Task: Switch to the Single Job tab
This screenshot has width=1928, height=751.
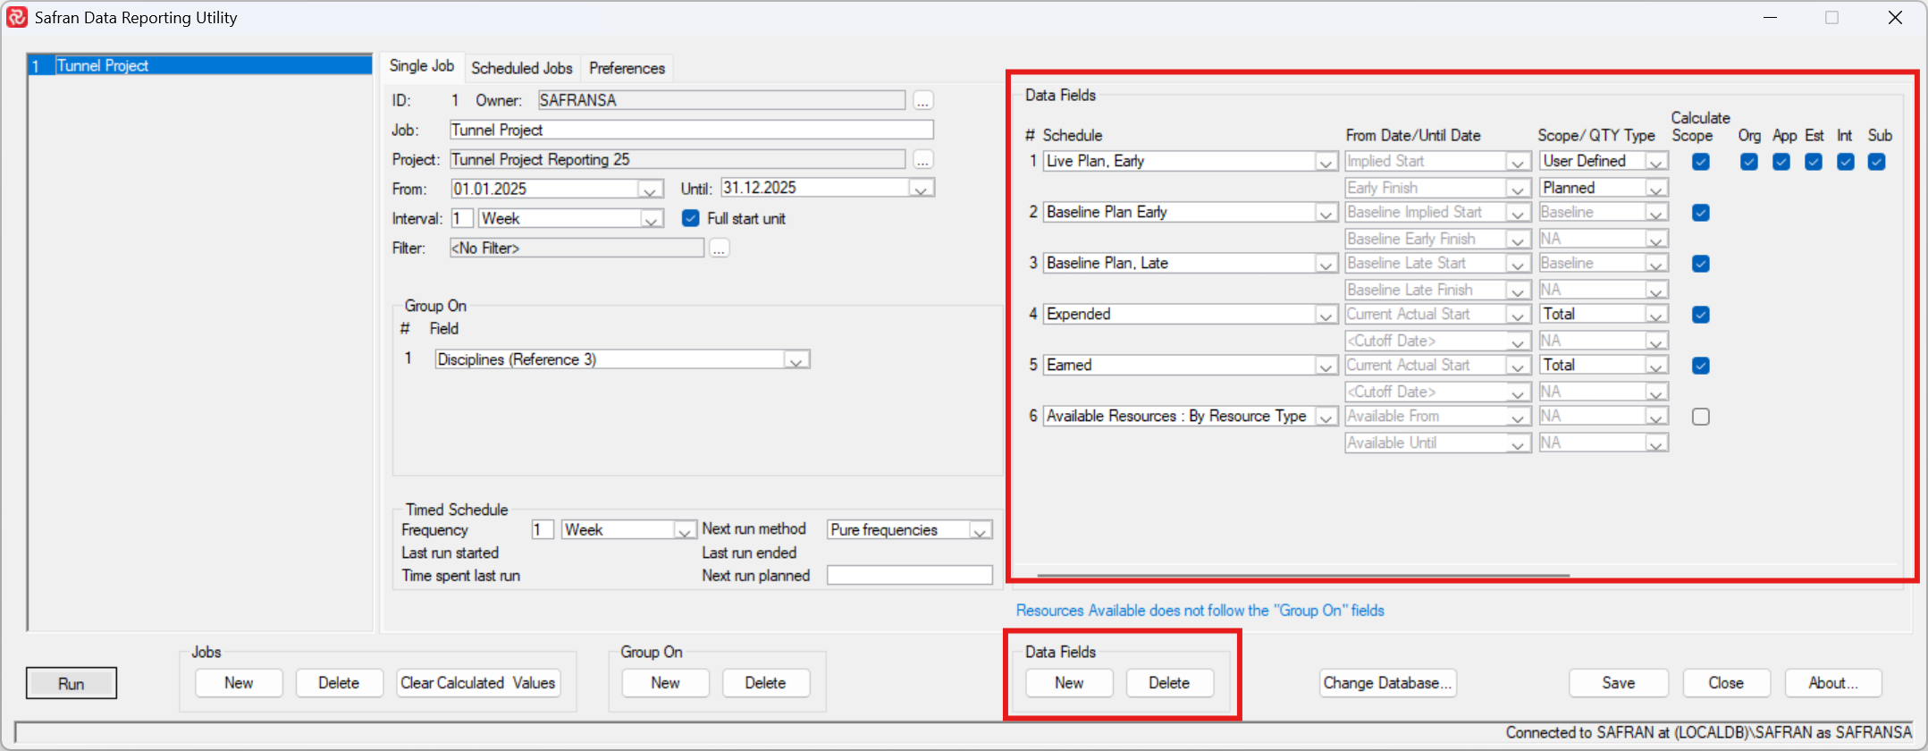Action: 422,66
